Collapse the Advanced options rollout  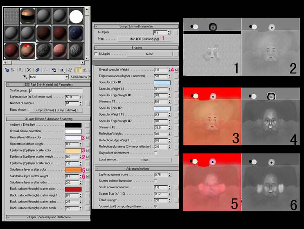[x=135, y=168]
